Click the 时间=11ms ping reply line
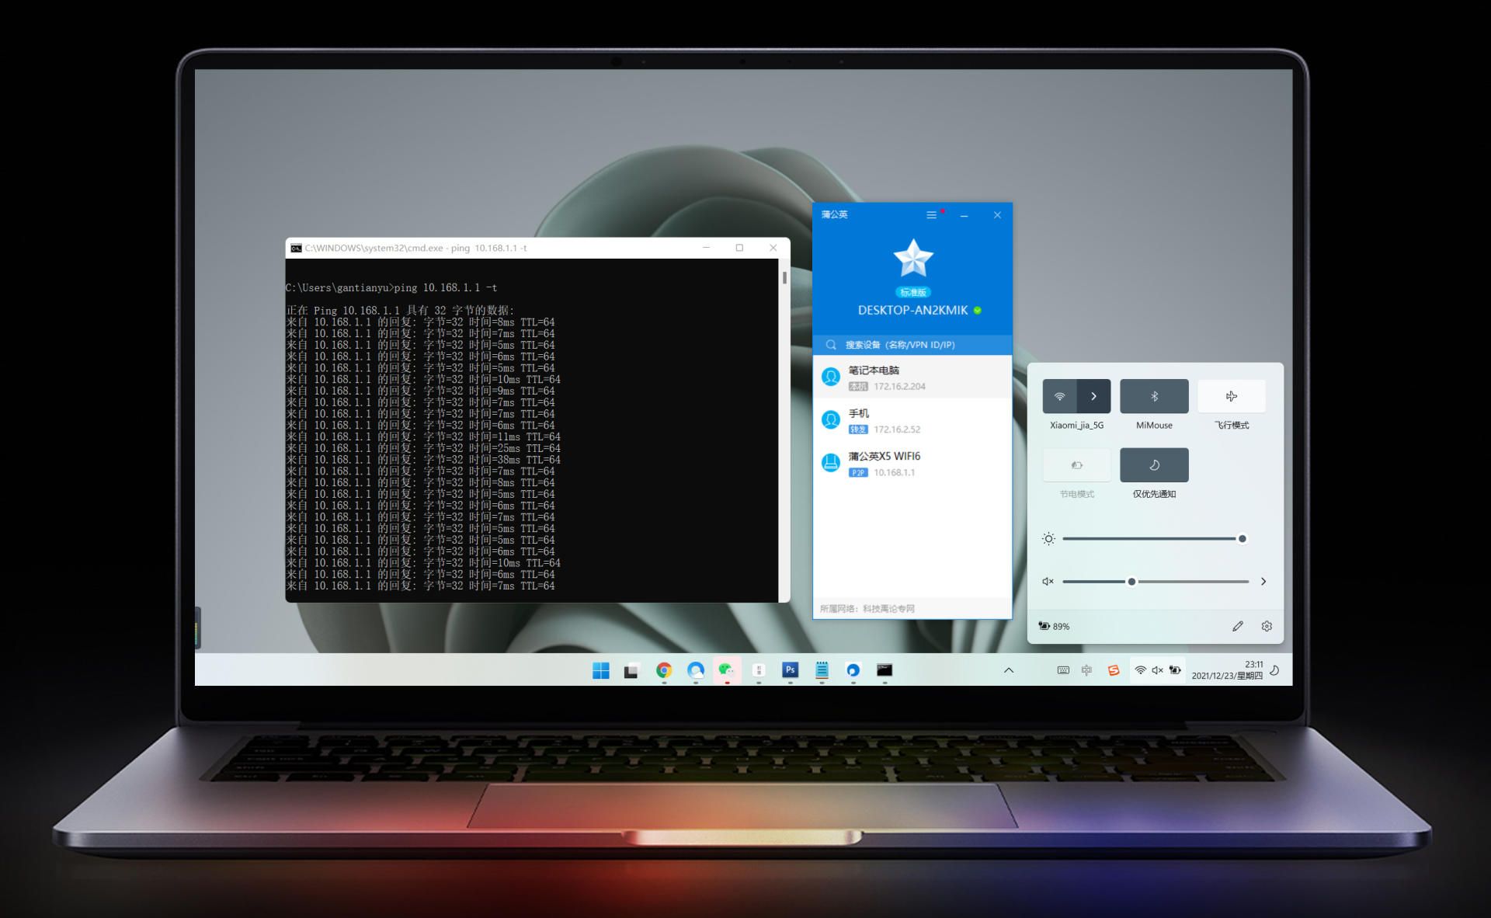Viewport: 1491px width, 918px height. [x=423, y=436]
